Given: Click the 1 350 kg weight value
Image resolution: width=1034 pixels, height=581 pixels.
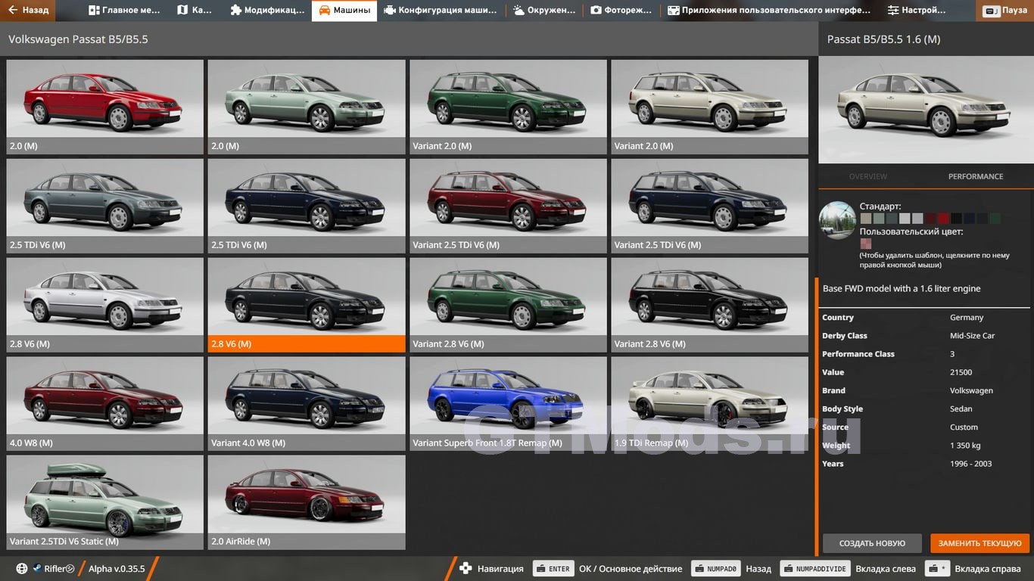Looking at the screenshot, I should pyautogui.click(x=965, y=446).
